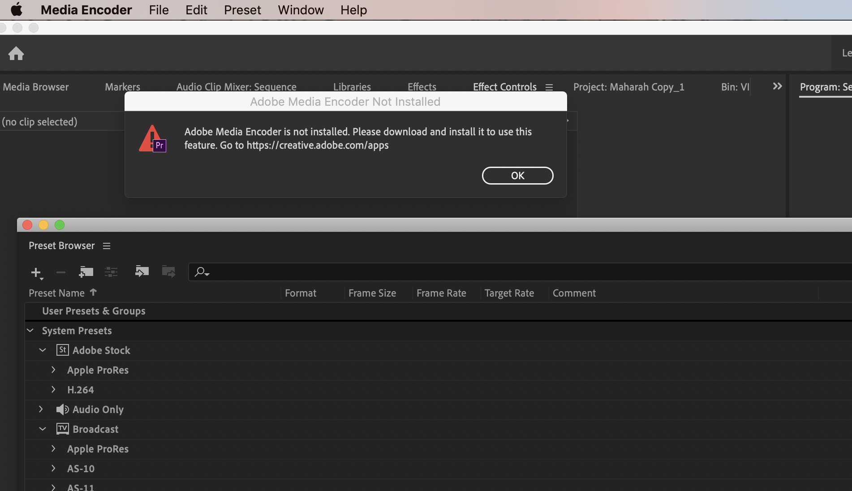The image size is (852, 491).
Task: Open the Effect Controls panel menu
Action: (x=549, y=87)
